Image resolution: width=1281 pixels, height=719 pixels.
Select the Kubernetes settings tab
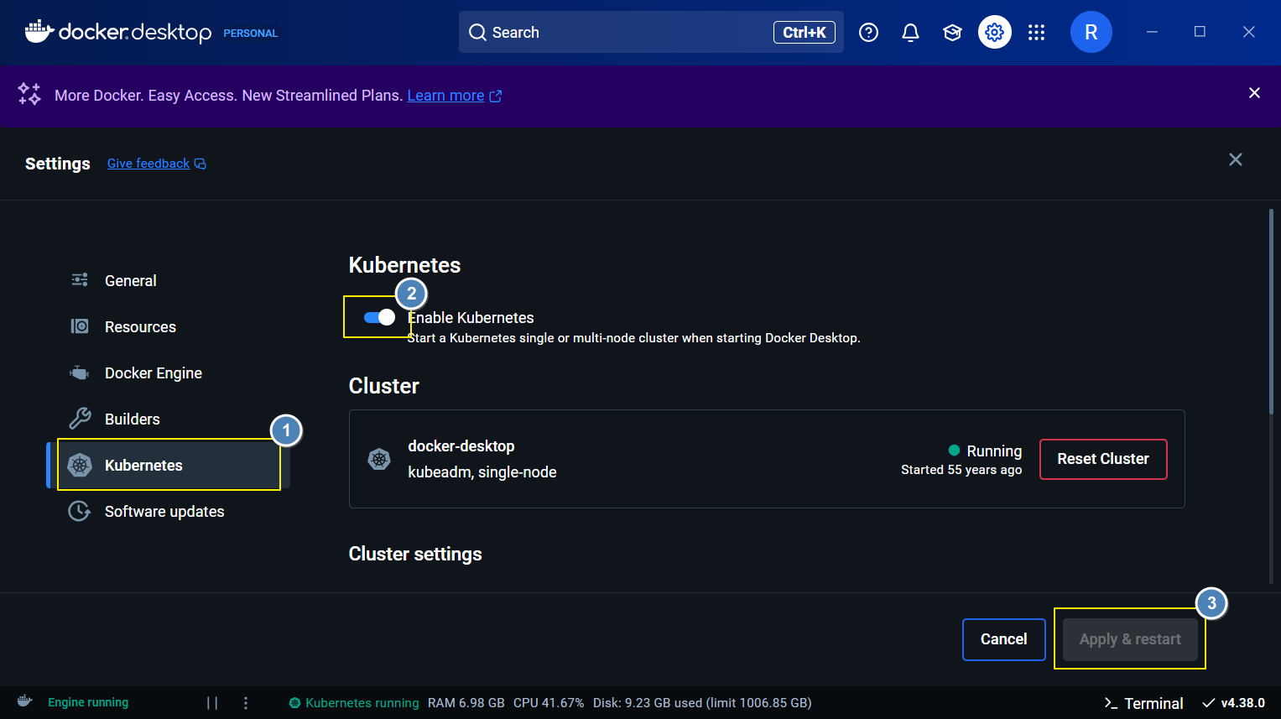168,465
